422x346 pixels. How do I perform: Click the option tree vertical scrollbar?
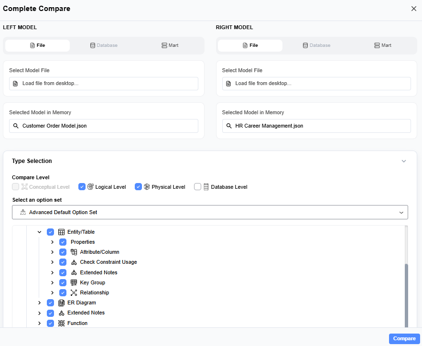(x=406, y=295)
